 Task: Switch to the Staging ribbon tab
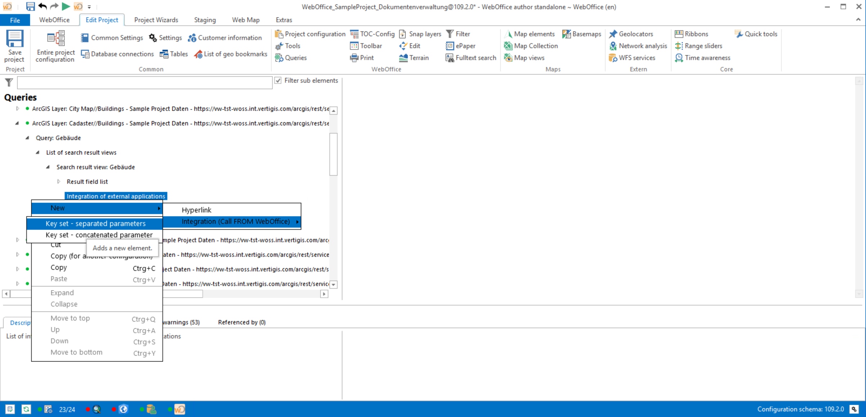pos(204,20)
